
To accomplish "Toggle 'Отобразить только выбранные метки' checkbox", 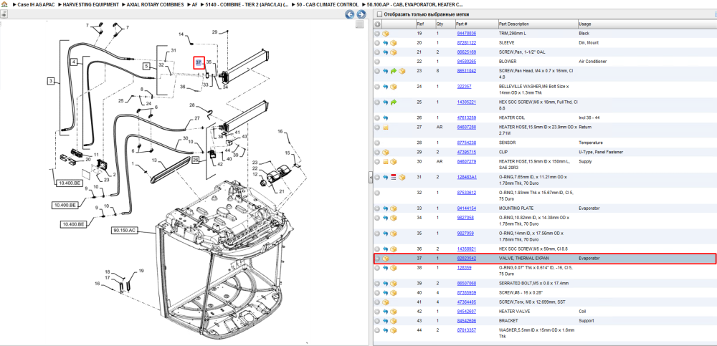I will click(x=379, y=14).
